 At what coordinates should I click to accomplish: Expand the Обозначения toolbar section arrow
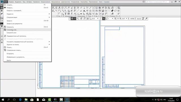point(74,16)
